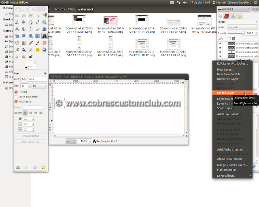
Task: Choose Duplicate Layer in context menu
Action: 232,79
